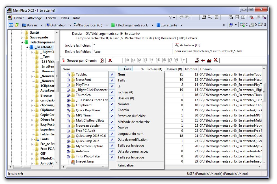The width and height of the screenshot is (277, 184).
Task: Click the expand-all levels star icon
Action: (183, 60)
